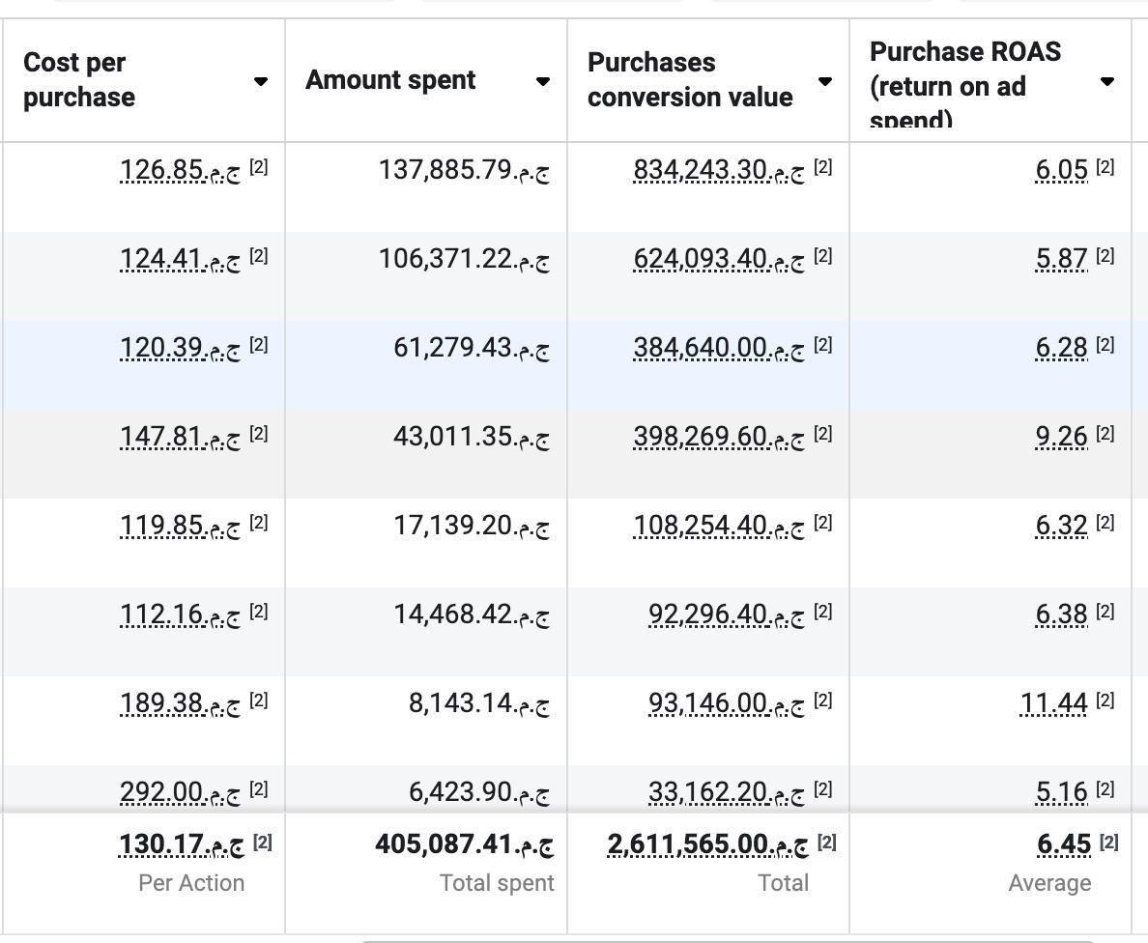Click the 405,087.41 total spent value
The width and height of the screenshot is (1148, 943).
point(464,844)
